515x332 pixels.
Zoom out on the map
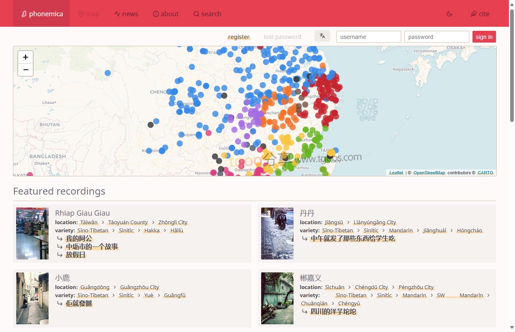pos(26,70)
